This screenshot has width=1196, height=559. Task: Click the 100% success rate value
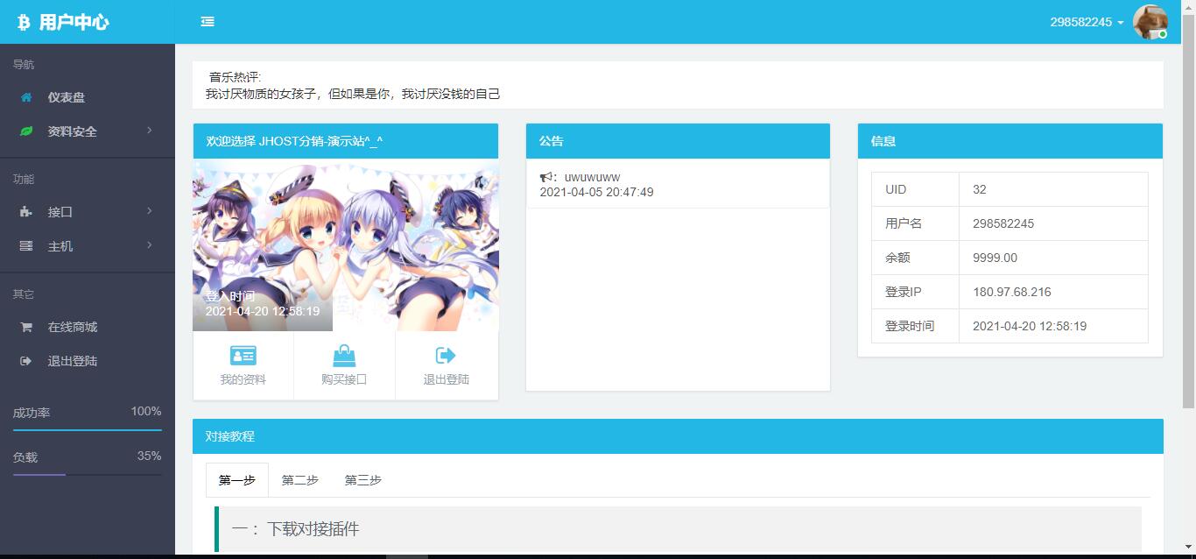pyautogui.click(x=146, y=411)
